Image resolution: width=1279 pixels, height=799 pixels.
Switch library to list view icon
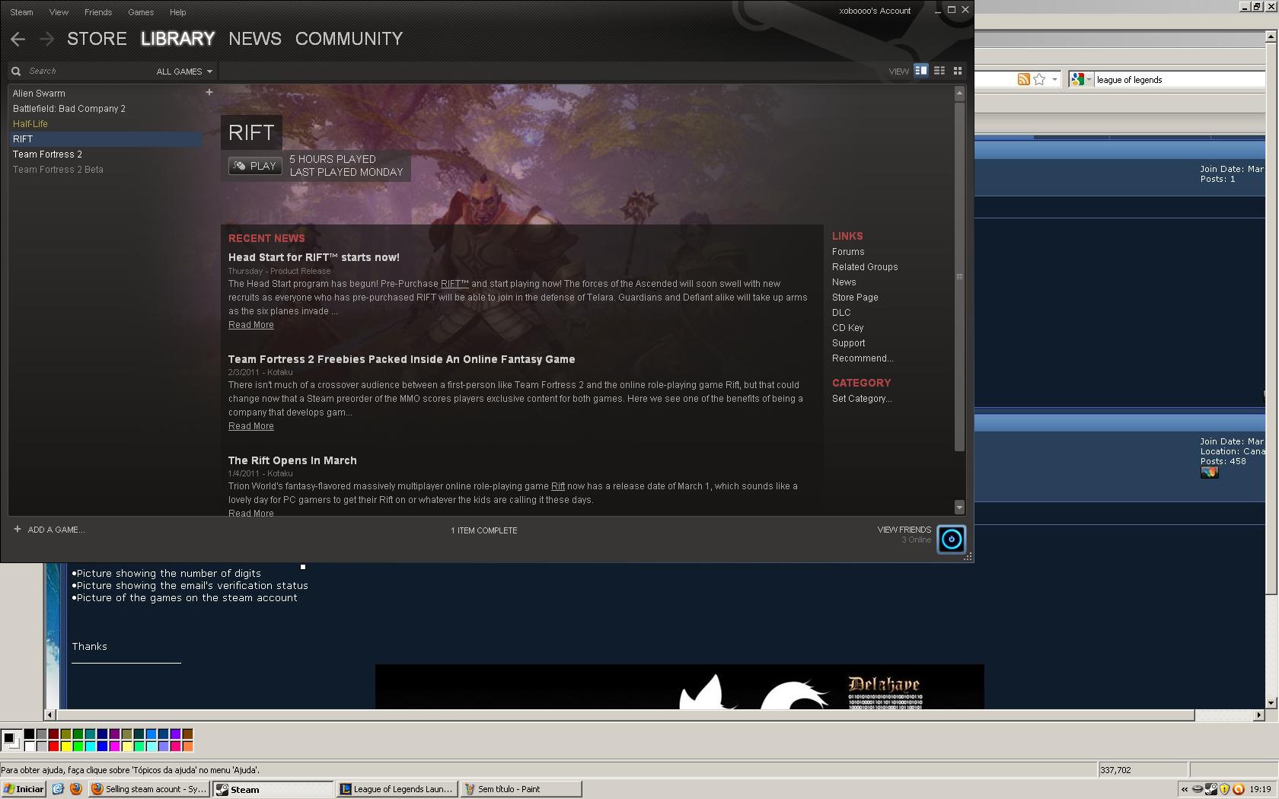tap(939, 71)
